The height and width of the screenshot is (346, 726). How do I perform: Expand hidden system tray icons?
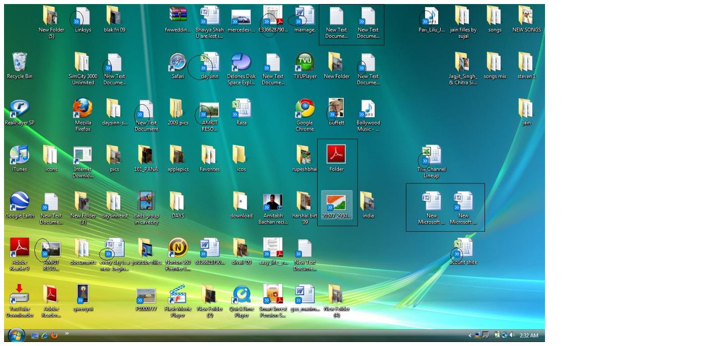(x=470, y=334)
